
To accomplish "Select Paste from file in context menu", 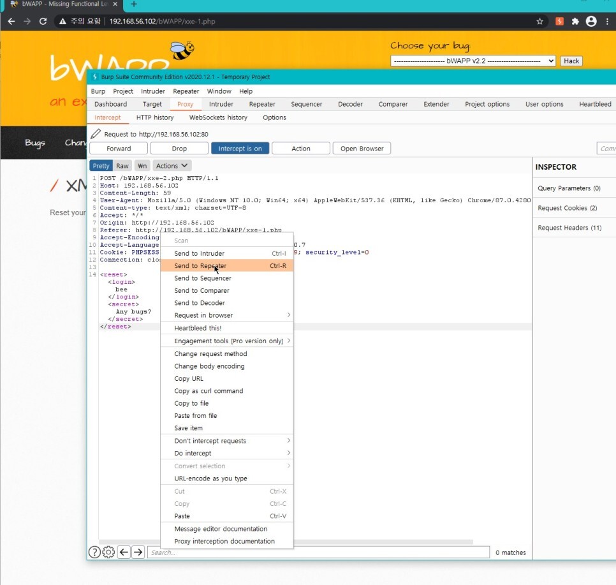I will point(227,415).
